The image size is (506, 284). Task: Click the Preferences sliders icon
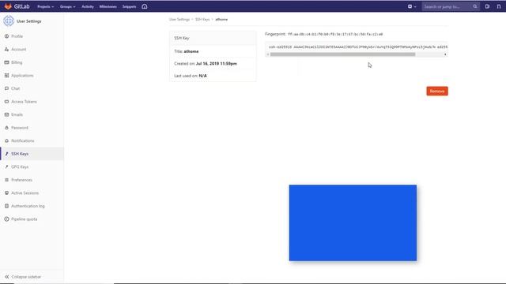[x=6, y=180]
